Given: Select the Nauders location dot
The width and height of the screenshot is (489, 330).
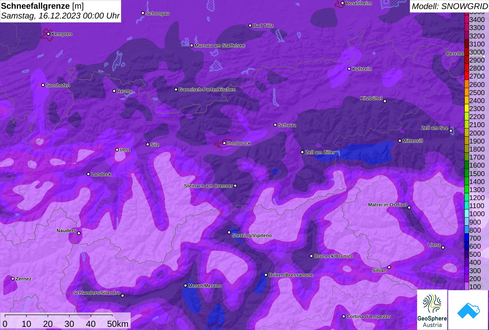Looking at the screenshot, I should [79, 233].
